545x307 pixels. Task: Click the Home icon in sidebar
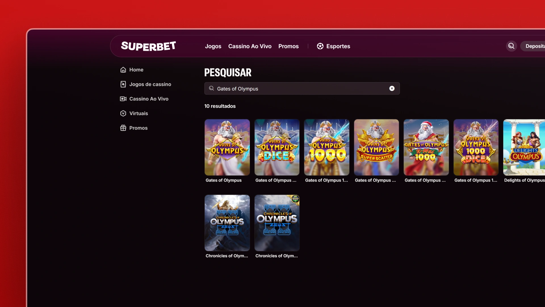click(x=123, y=70)
